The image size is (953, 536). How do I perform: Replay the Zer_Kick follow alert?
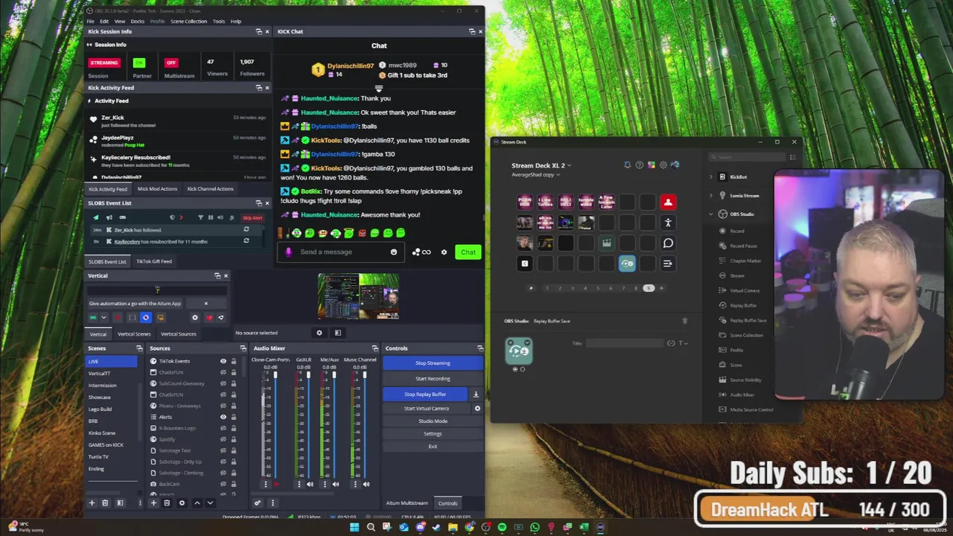pyautogui.click(x=246, y=230)
